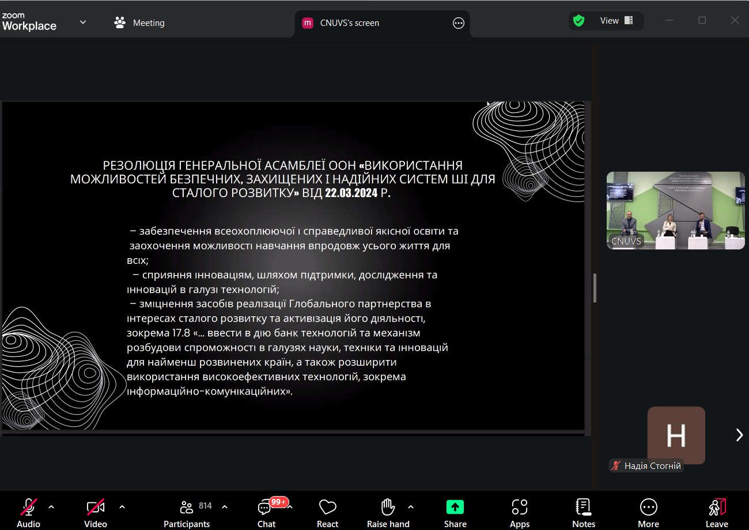Open screen share options ellipsis

[x=459, y=23]
